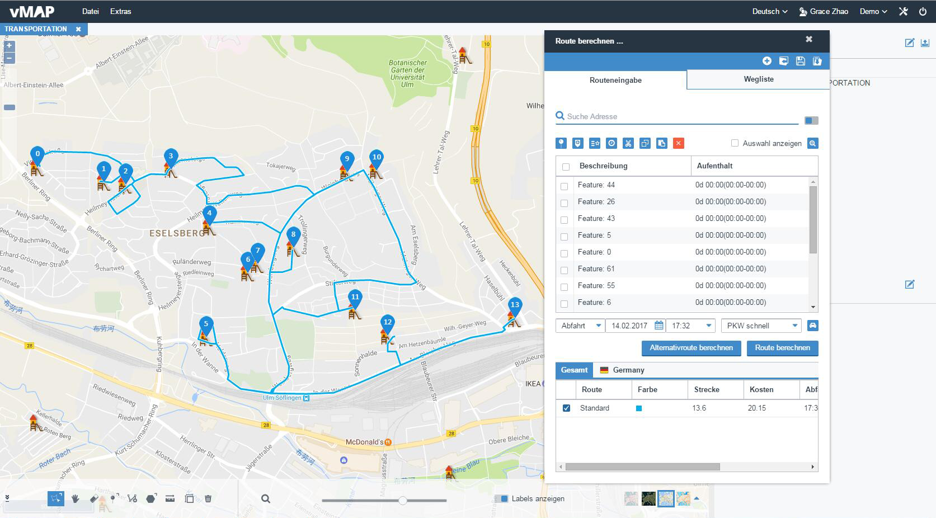
Task: Click the vehicle profile car icon
Action: click(813, 326)
